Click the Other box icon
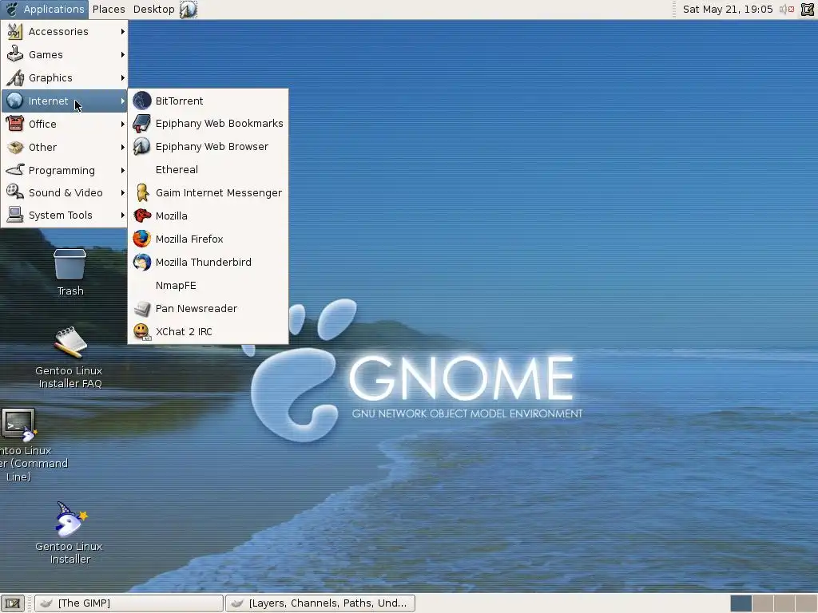The width and height of the screenshot is (818, 613). [x=14, y=148]
